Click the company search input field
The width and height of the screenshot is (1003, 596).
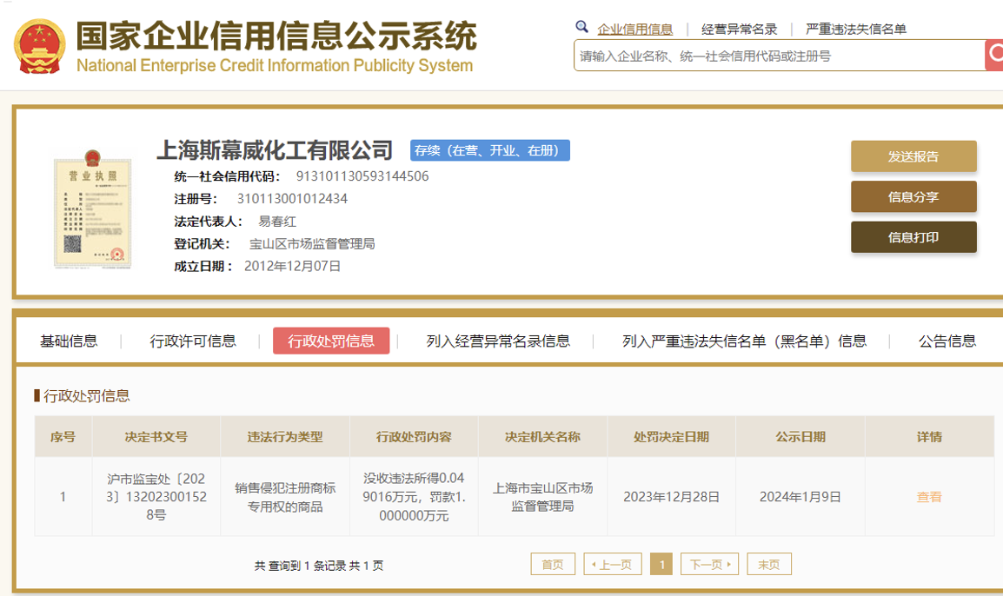pyautogui.click(x=778, y=56)
